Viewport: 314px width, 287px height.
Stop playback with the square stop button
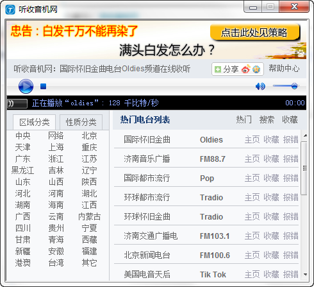(44, 86)
